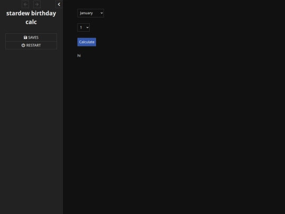Image resolution: width=285 pixels, height=214 pixels.
Task: Open the SAVES menu
Action: [31, 38]
